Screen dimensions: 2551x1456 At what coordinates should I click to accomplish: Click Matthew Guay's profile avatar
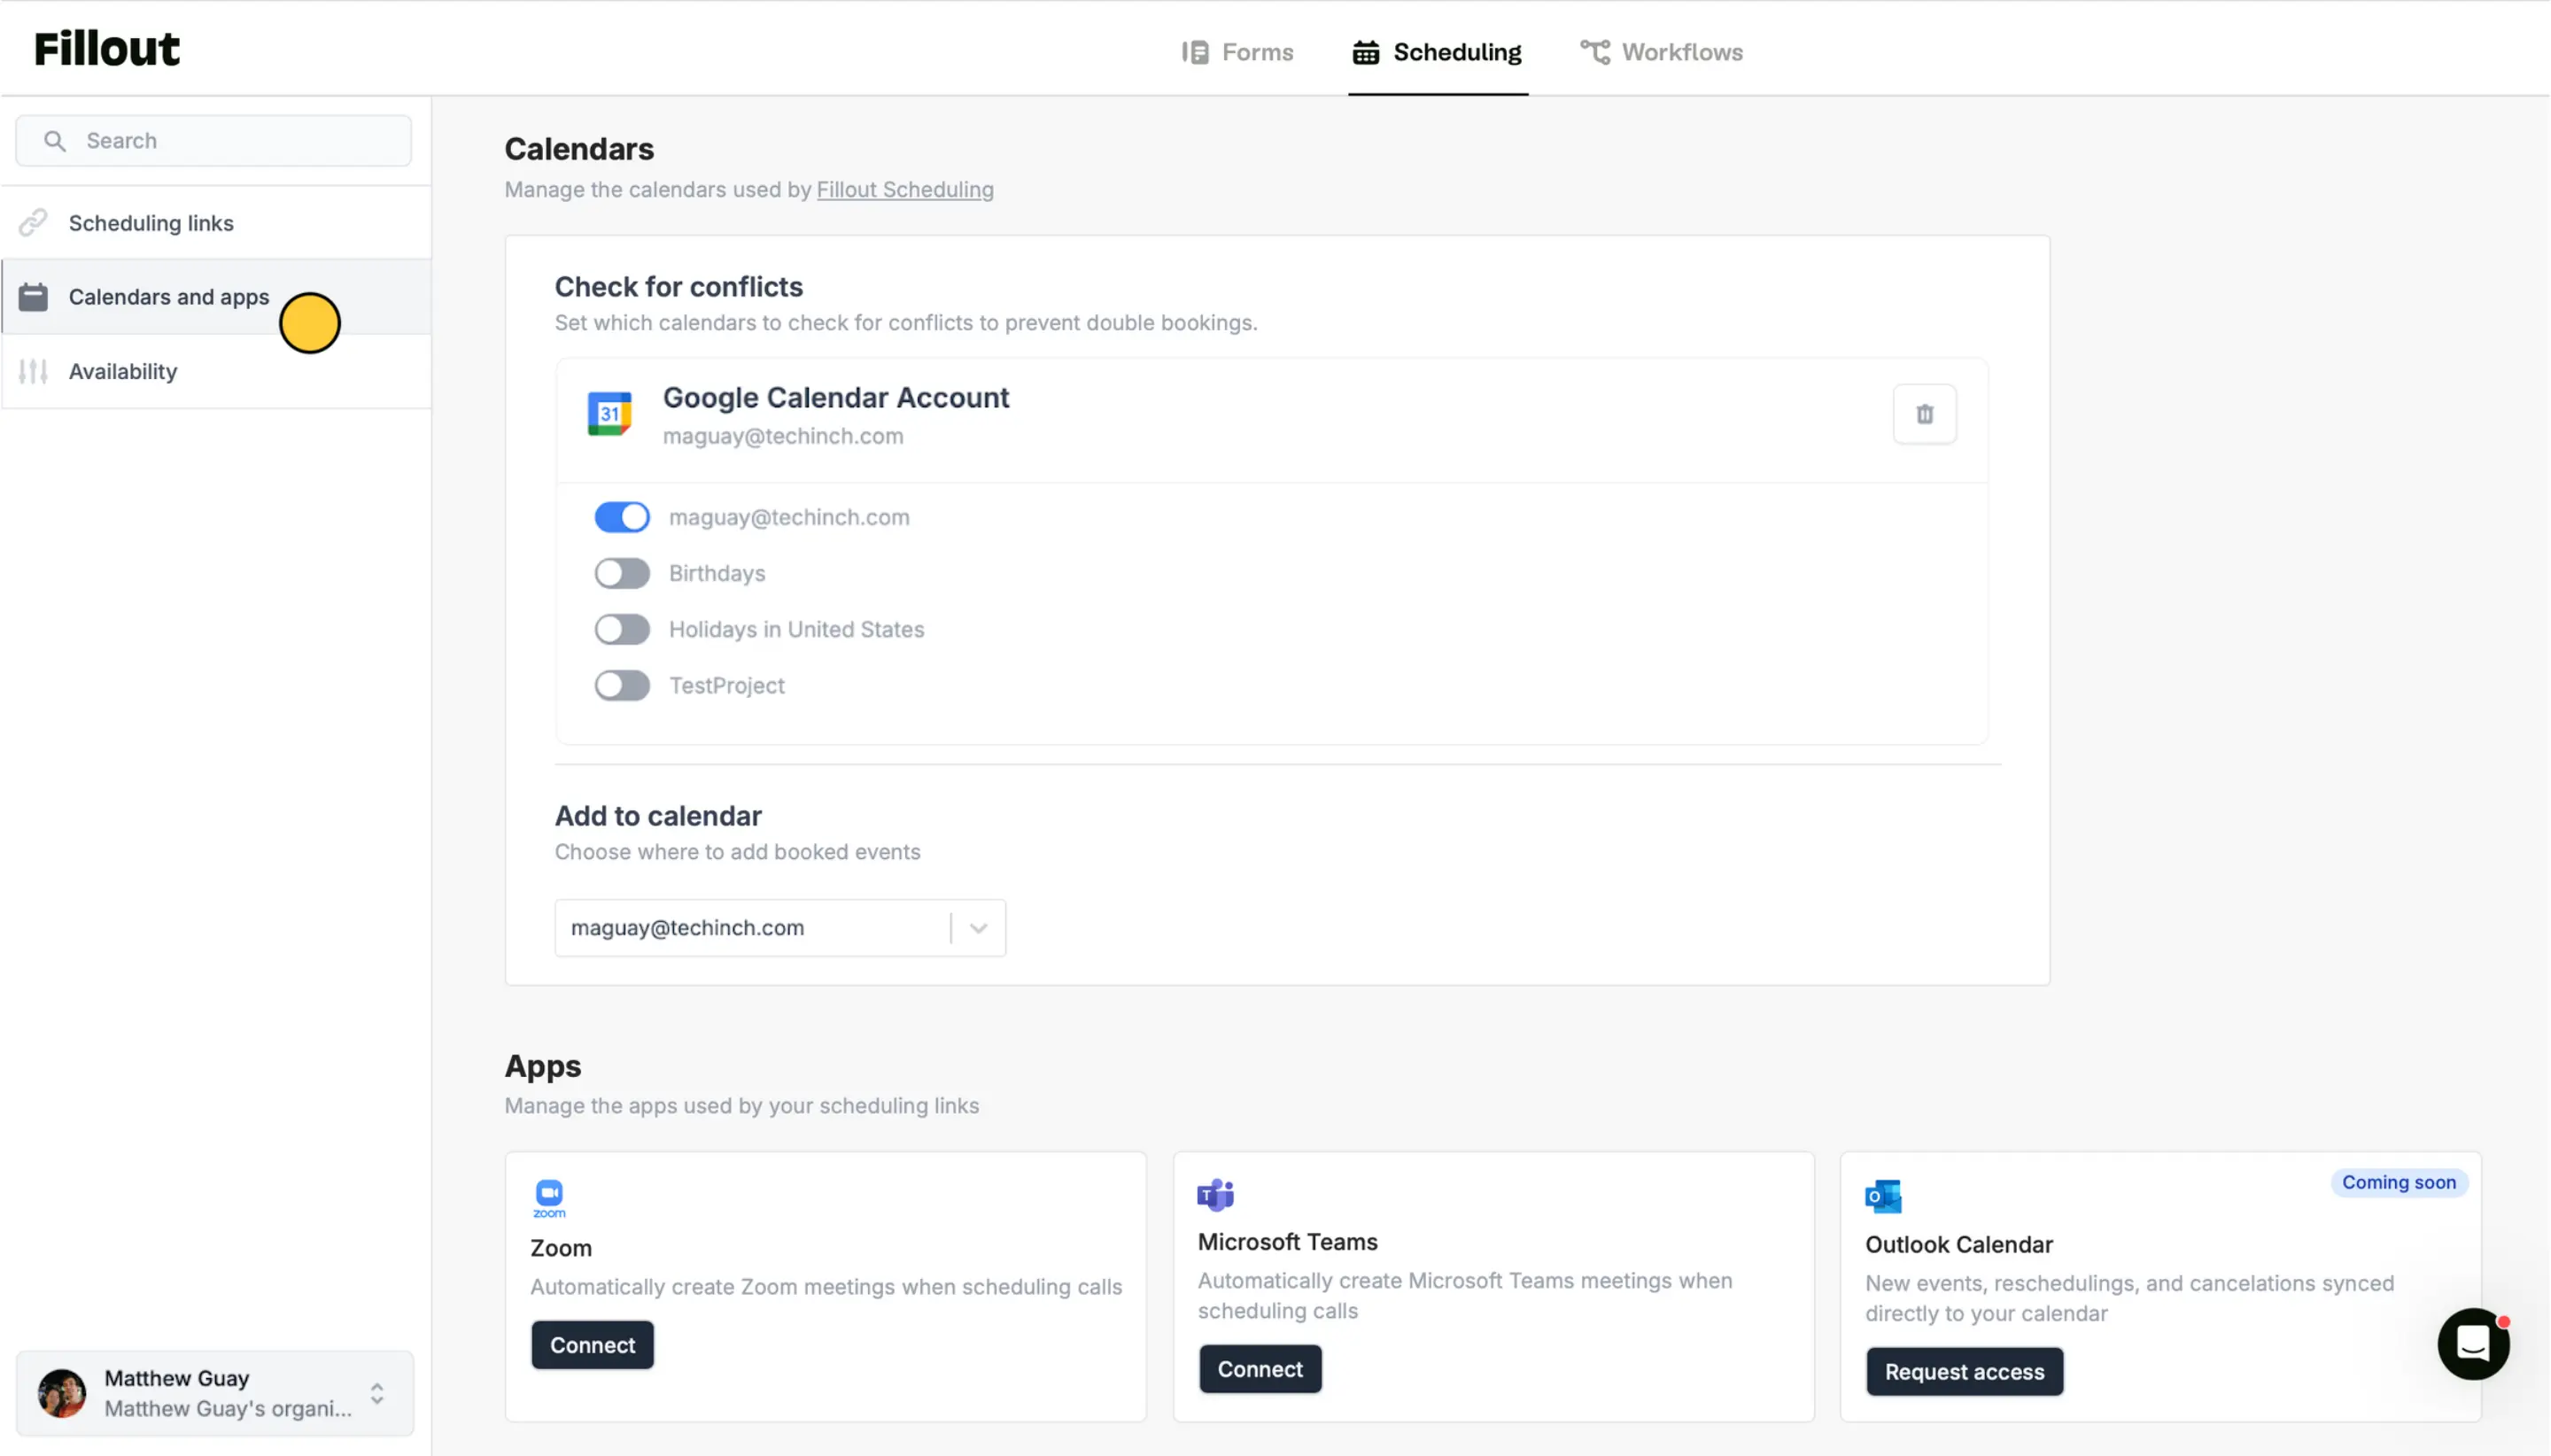(62, 1393)
